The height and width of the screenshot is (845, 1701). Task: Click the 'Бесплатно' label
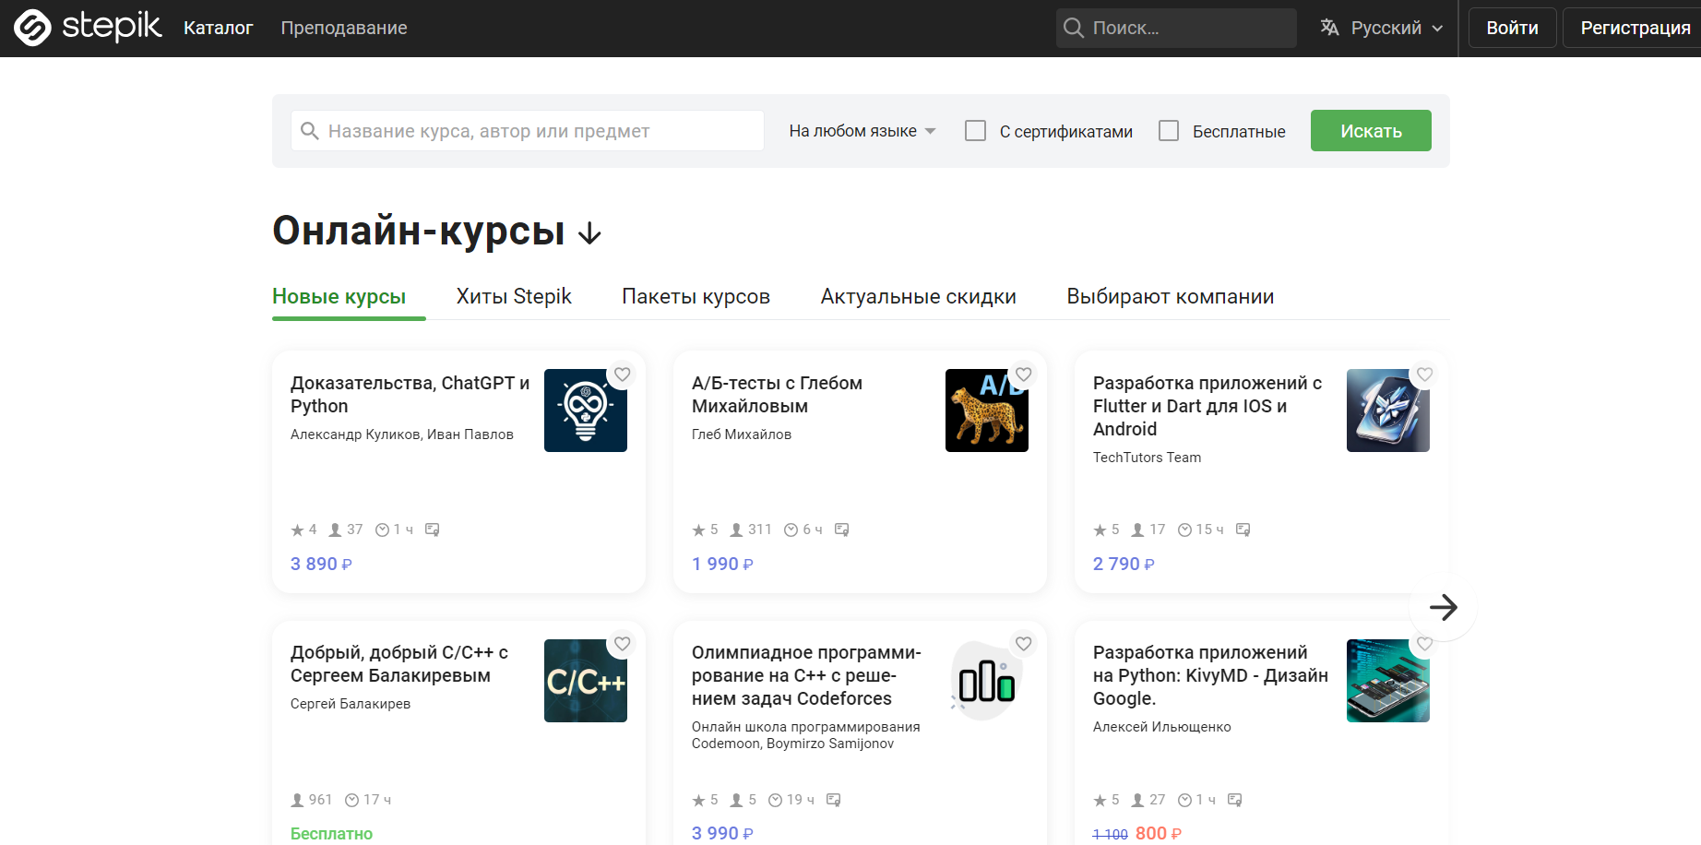pos(331,833)
